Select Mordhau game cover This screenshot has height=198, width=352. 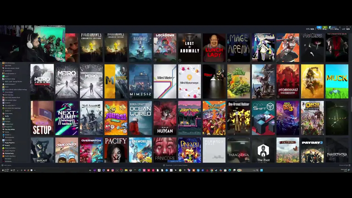click(x=288, y=81)
